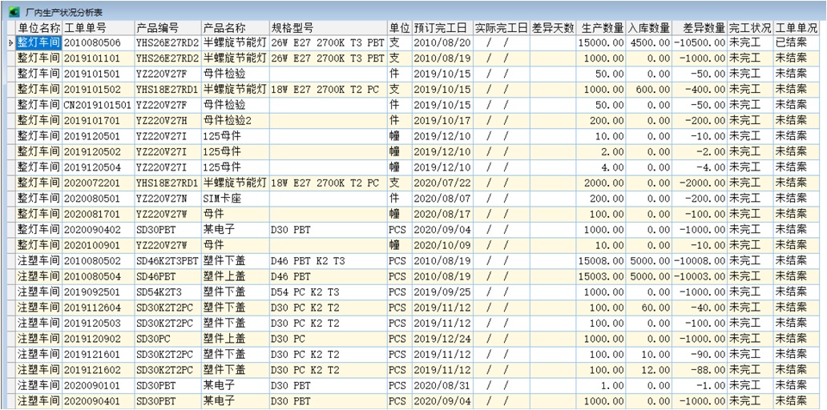Click product code SD54K2T3
827x410 pixels.
[x=167, y=292]
